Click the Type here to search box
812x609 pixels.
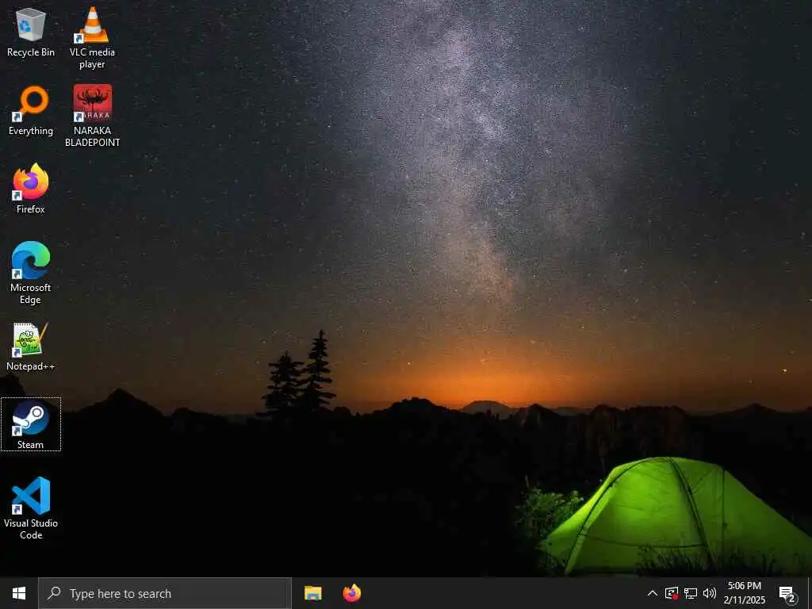pyautogui.click(x=165, y=593)
